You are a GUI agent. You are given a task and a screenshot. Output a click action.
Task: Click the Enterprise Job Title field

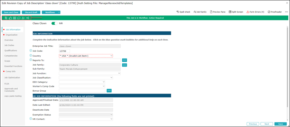[90, 46]
